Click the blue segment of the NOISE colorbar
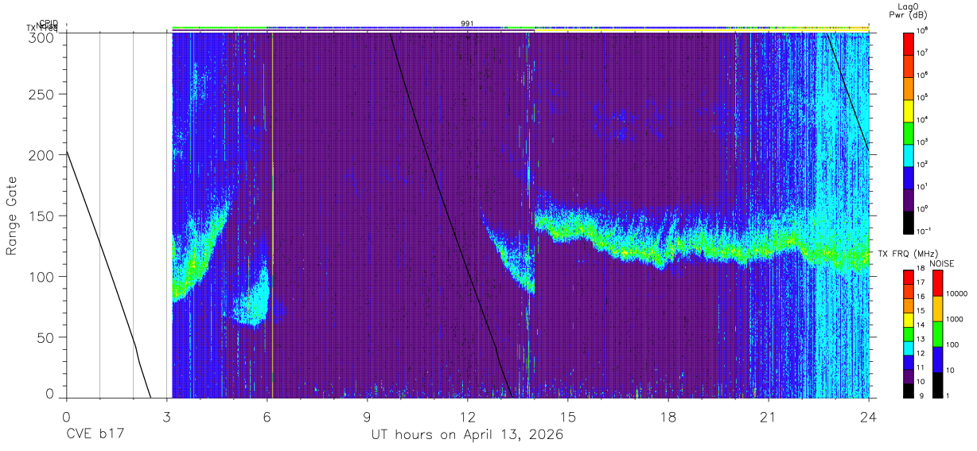Viewport: 977px width, 451px height. point(937,360)
